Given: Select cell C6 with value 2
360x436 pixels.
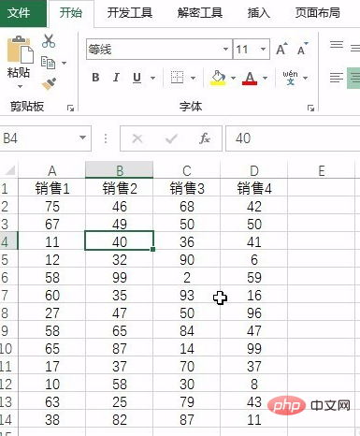Looking at the screenshot, I should [187, 277].
